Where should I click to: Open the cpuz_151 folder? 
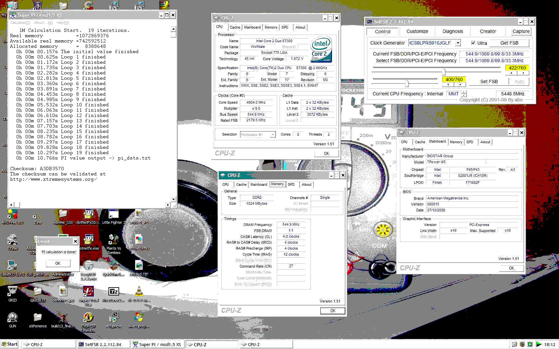click(38, 294)
